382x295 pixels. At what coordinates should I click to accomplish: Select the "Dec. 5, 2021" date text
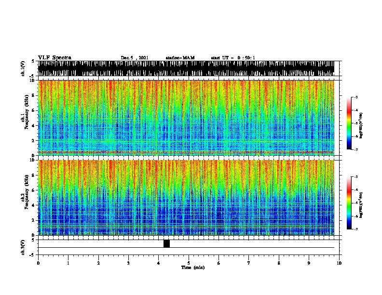pyautogui.click(x=135, y=58)
